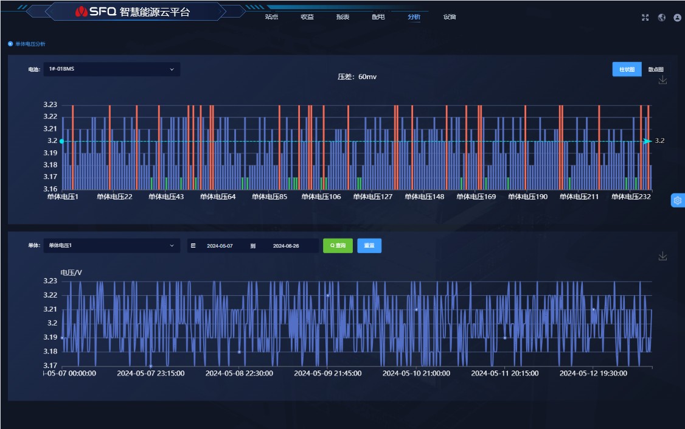Click the 3.2 mark line start dot
Image resolution: width=685 pixels, height=429 pixels.
[x=61, y=141]
